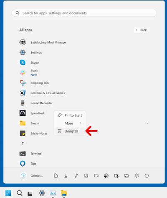Click the Tips label
This screenshot has width=167, height=198.
(33, 164)
